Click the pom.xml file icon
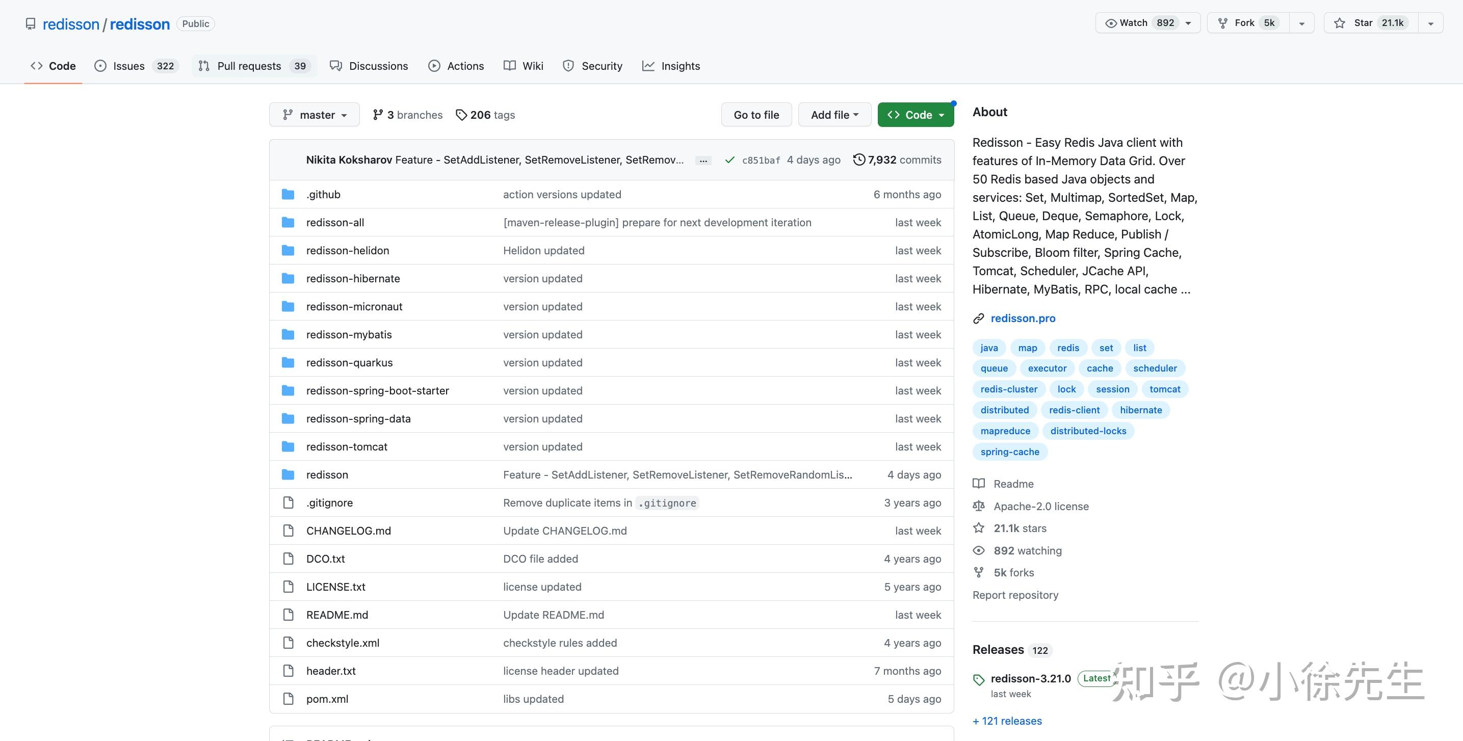Viewport: 1463px width, 741px height. 288,699
